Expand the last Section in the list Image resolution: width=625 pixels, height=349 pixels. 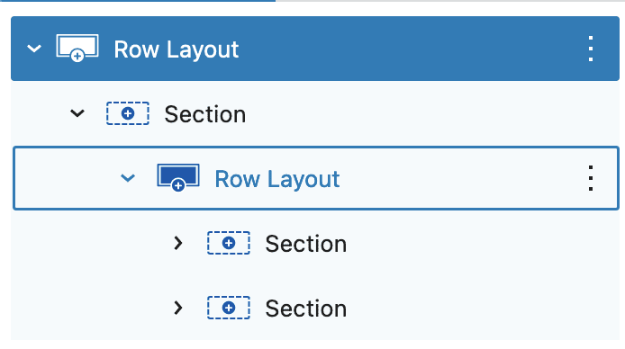click(178, 308)
